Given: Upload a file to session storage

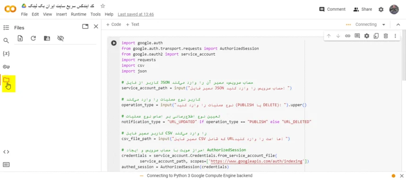Looking at the screenshot, I should coord(20,38).
